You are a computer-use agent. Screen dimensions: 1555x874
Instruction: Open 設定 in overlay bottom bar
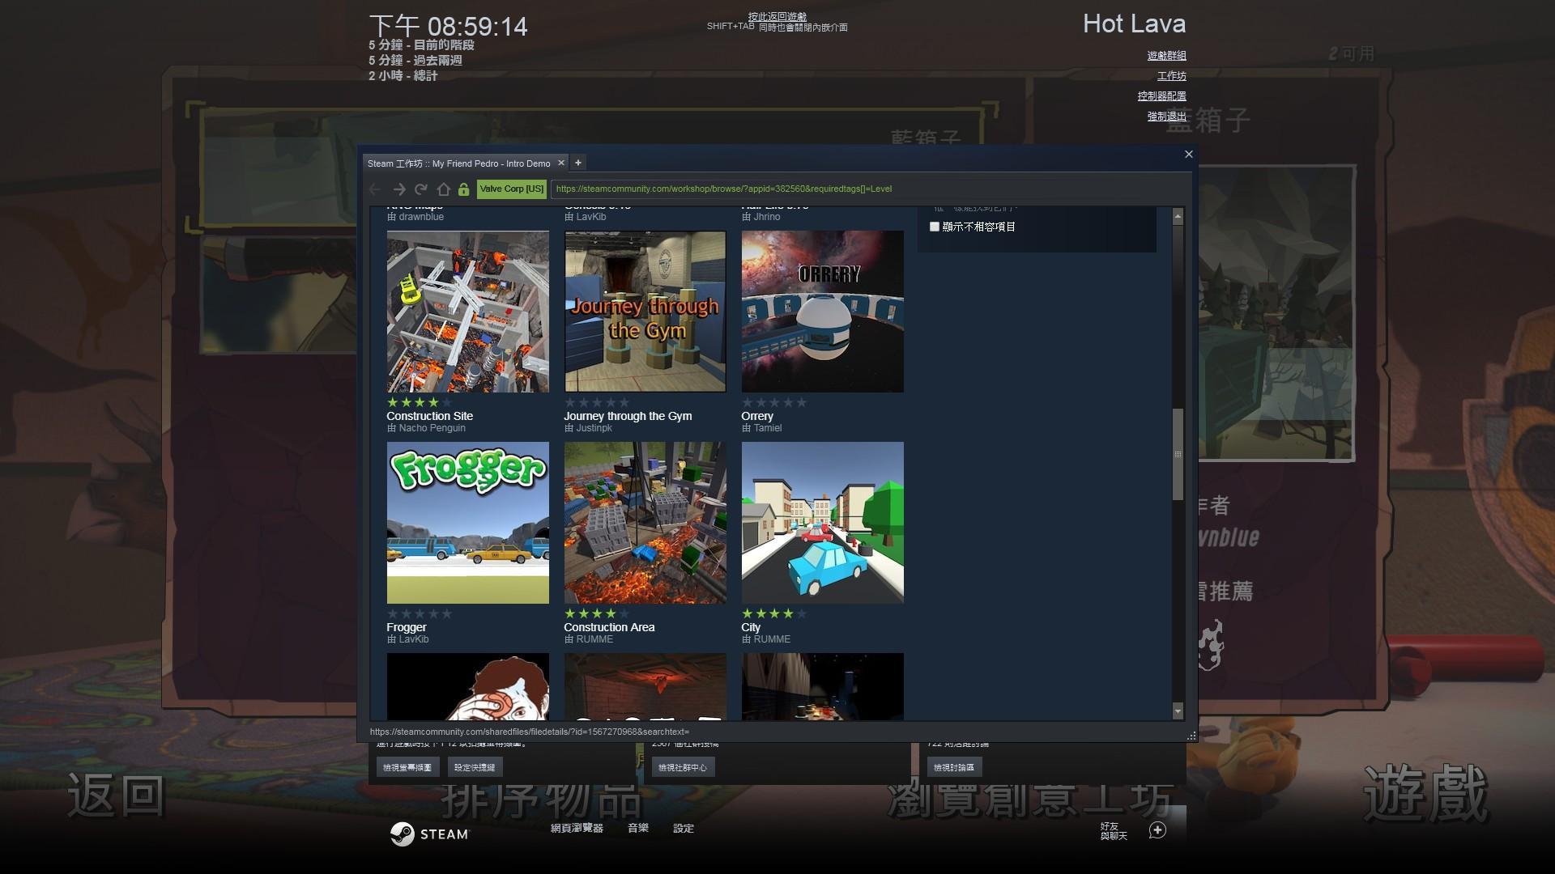[684, 828]
